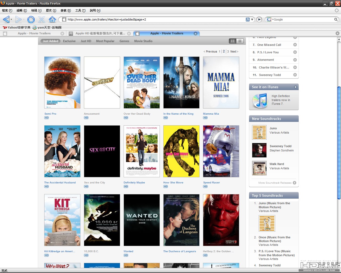Screen dimensions: 341x273
Task: Go back with the Back arrow button
Action: [6, 19]
